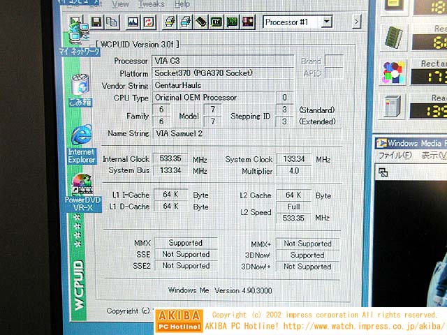Click the overlapping windows icon in Media Player
Screen dimensions: 447x335
383,172
